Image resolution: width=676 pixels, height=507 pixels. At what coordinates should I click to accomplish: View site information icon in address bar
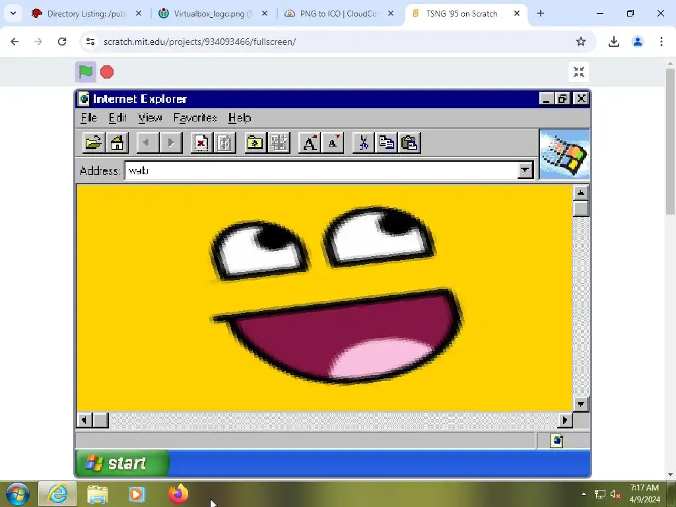coord(90,42)
